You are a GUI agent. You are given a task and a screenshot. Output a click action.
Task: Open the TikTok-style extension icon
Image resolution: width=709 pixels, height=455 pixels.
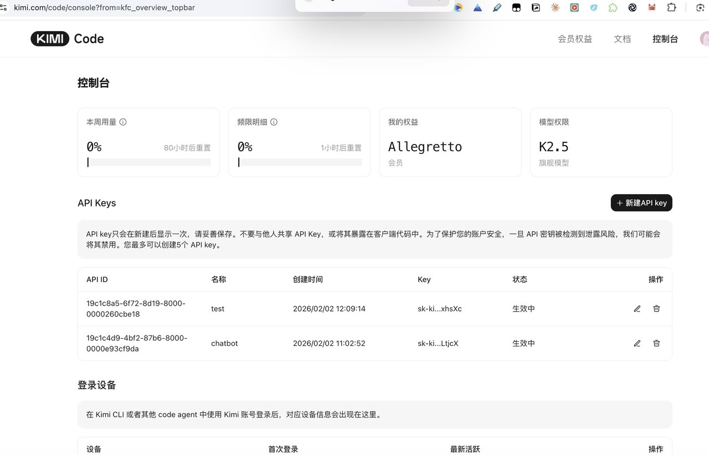pos(594,8)
